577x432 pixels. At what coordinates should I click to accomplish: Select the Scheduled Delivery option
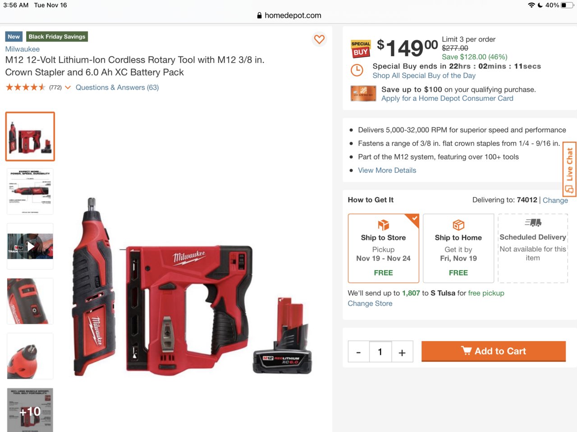pos(533,248)
